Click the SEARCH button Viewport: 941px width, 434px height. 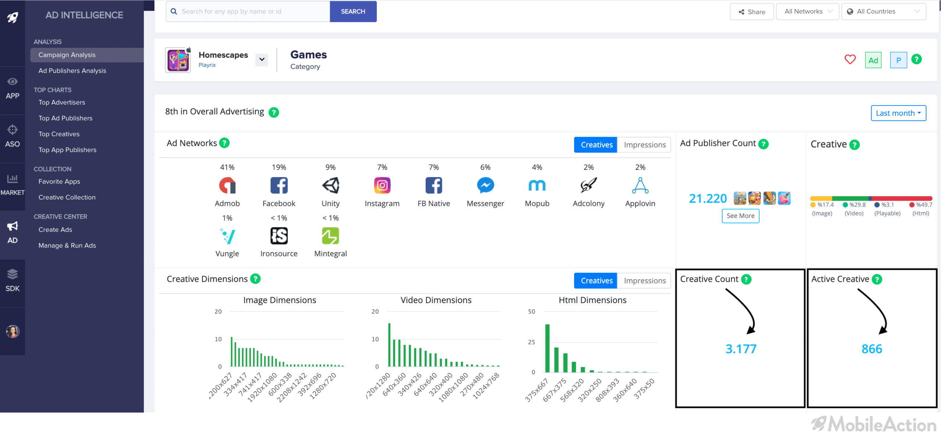tap(353, 11)
